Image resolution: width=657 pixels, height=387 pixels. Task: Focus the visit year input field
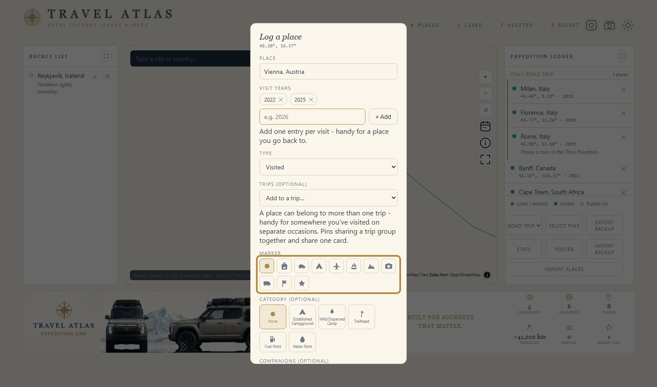click(312, 117)
